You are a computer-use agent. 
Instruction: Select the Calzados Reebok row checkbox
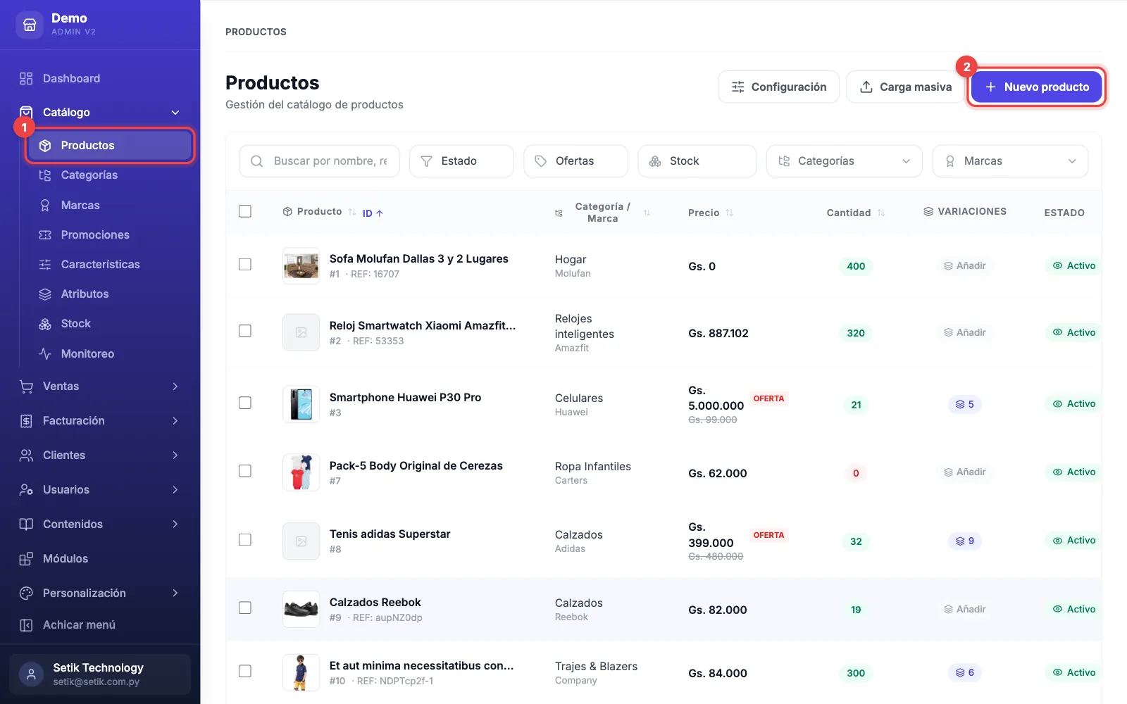click(245, 608)
